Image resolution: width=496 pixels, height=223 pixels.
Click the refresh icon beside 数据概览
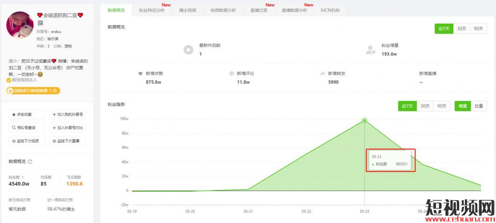pyautogui.click(x=30, y=162)
